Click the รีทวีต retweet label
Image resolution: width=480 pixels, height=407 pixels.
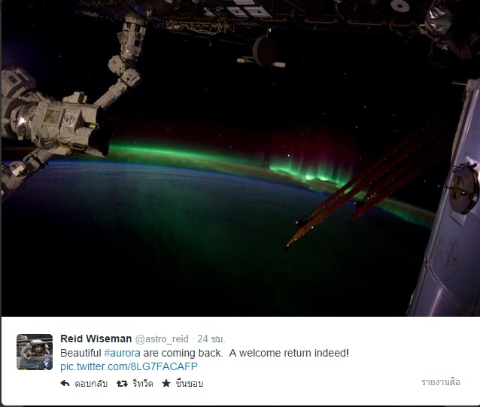pos(143,383)
